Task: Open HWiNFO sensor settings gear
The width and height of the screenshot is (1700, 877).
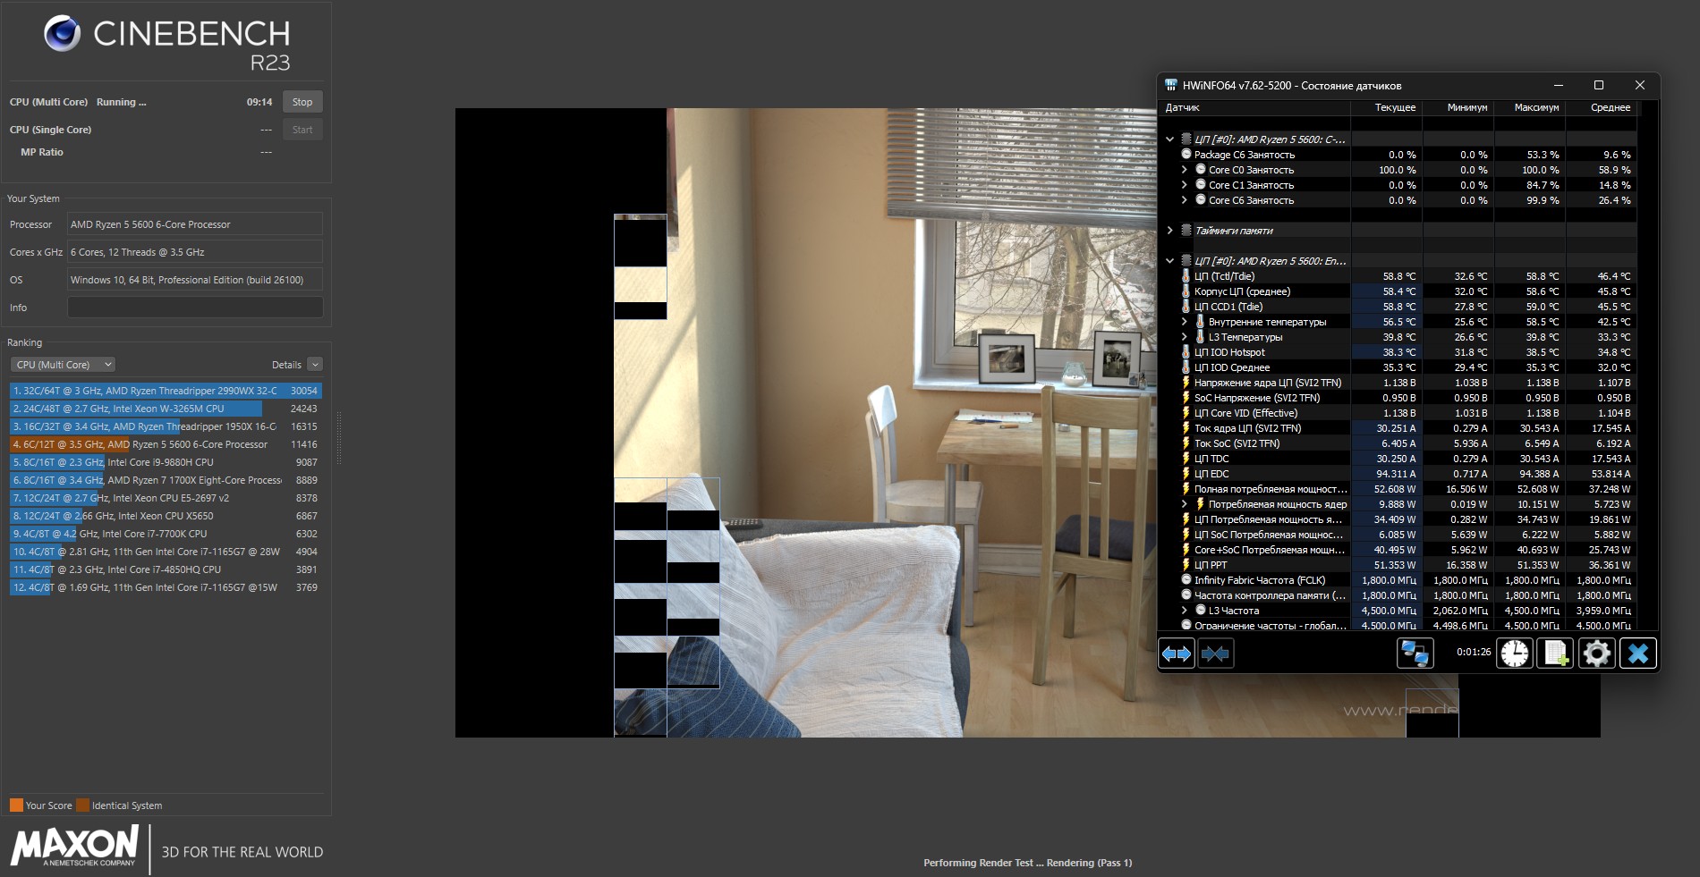Action: [1596, 654]
